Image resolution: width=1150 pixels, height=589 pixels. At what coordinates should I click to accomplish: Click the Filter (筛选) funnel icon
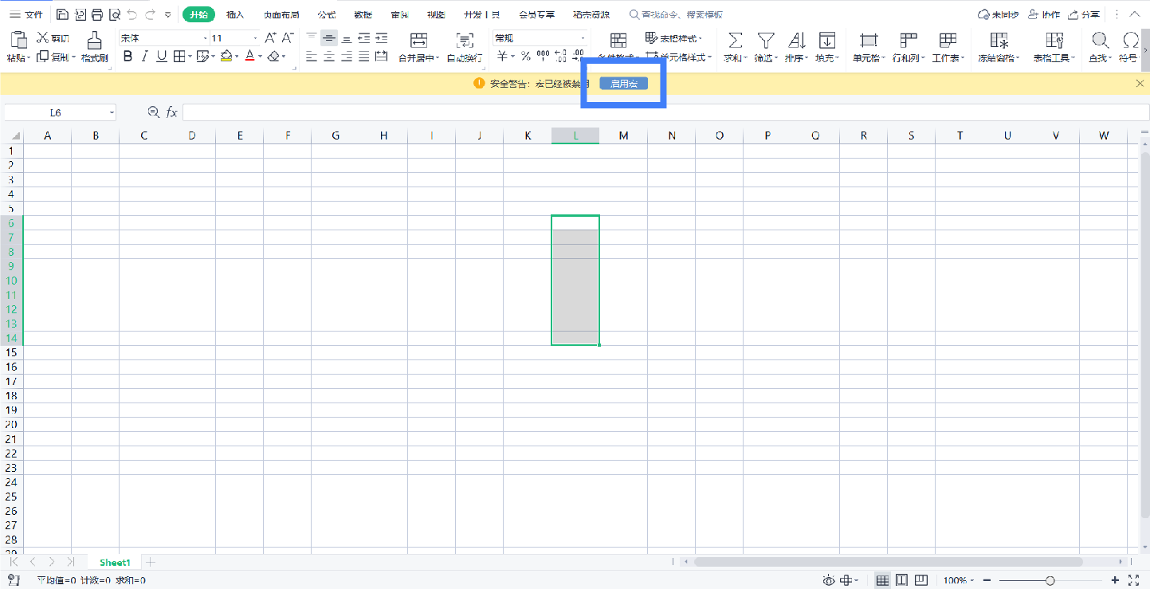[765, 41]
